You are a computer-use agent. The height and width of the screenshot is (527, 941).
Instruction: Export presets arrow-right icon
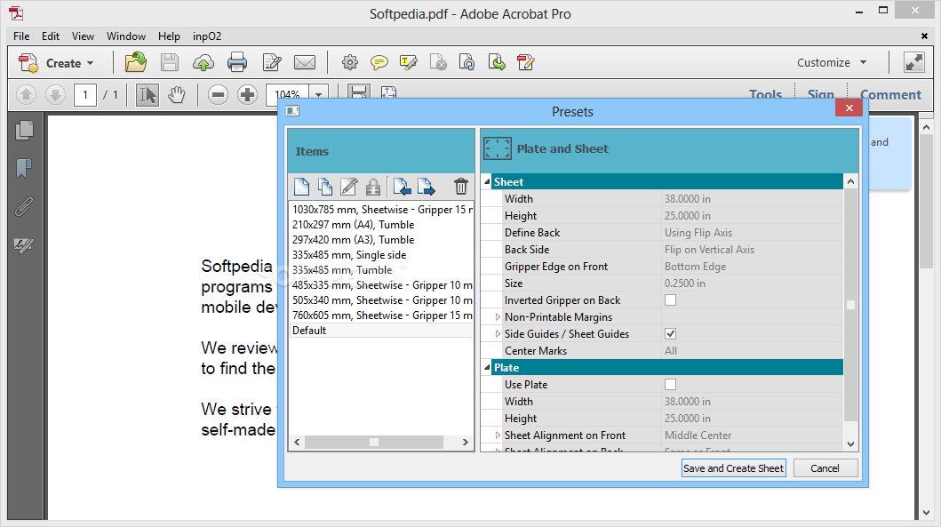[x=427, y=187]
